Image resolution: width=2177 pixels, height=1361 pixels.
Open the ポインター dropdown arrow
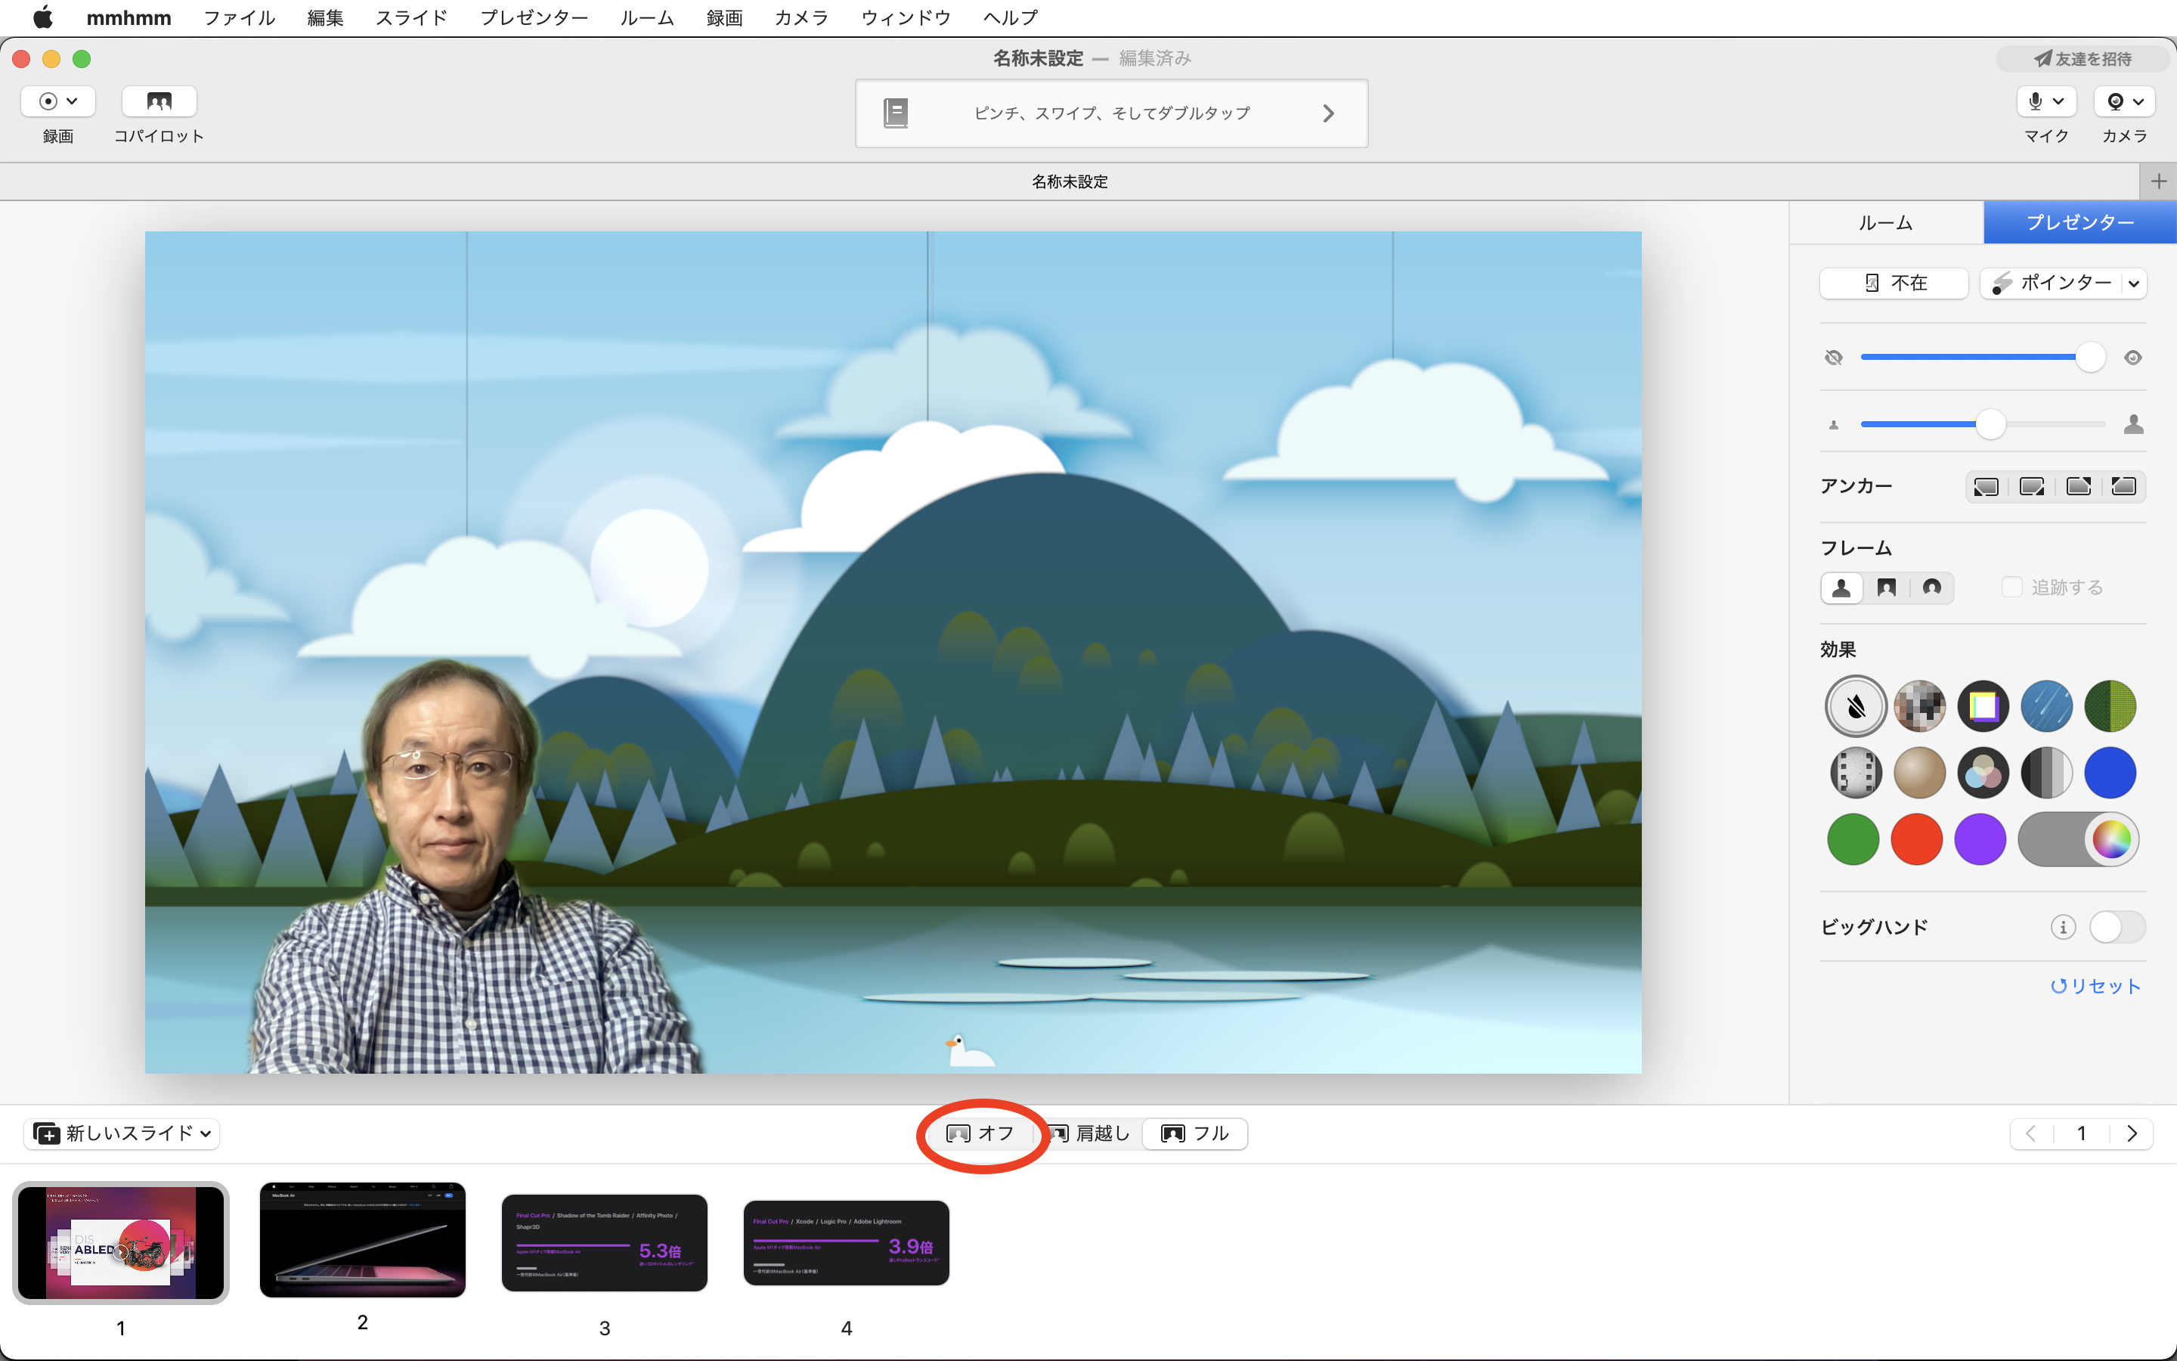pos(2134,284)
